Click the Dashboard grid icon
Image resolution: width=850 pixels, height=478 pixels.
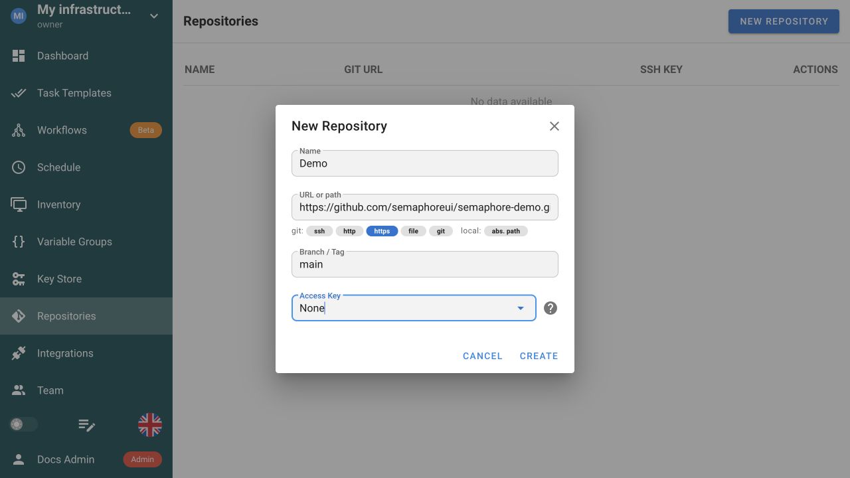(x=19, y=56)
